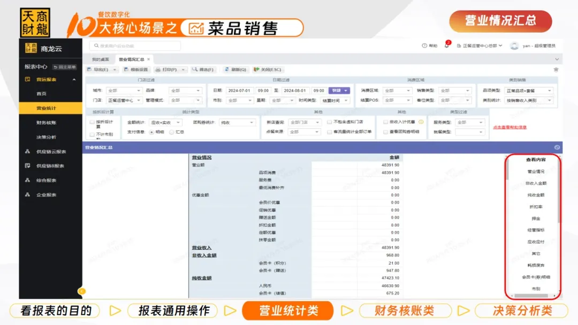The width and height of the screenshot is (578, 325).
Task: Jump to 会员卡(券)明细 in 查看内容
Action: click(x=536, y=277)
